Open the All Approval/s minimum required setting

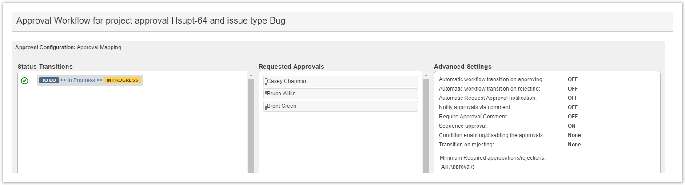(458, 167)
